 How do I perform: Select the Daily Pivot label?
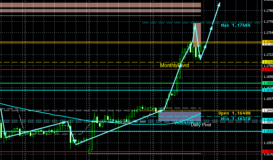pos(201,125)
